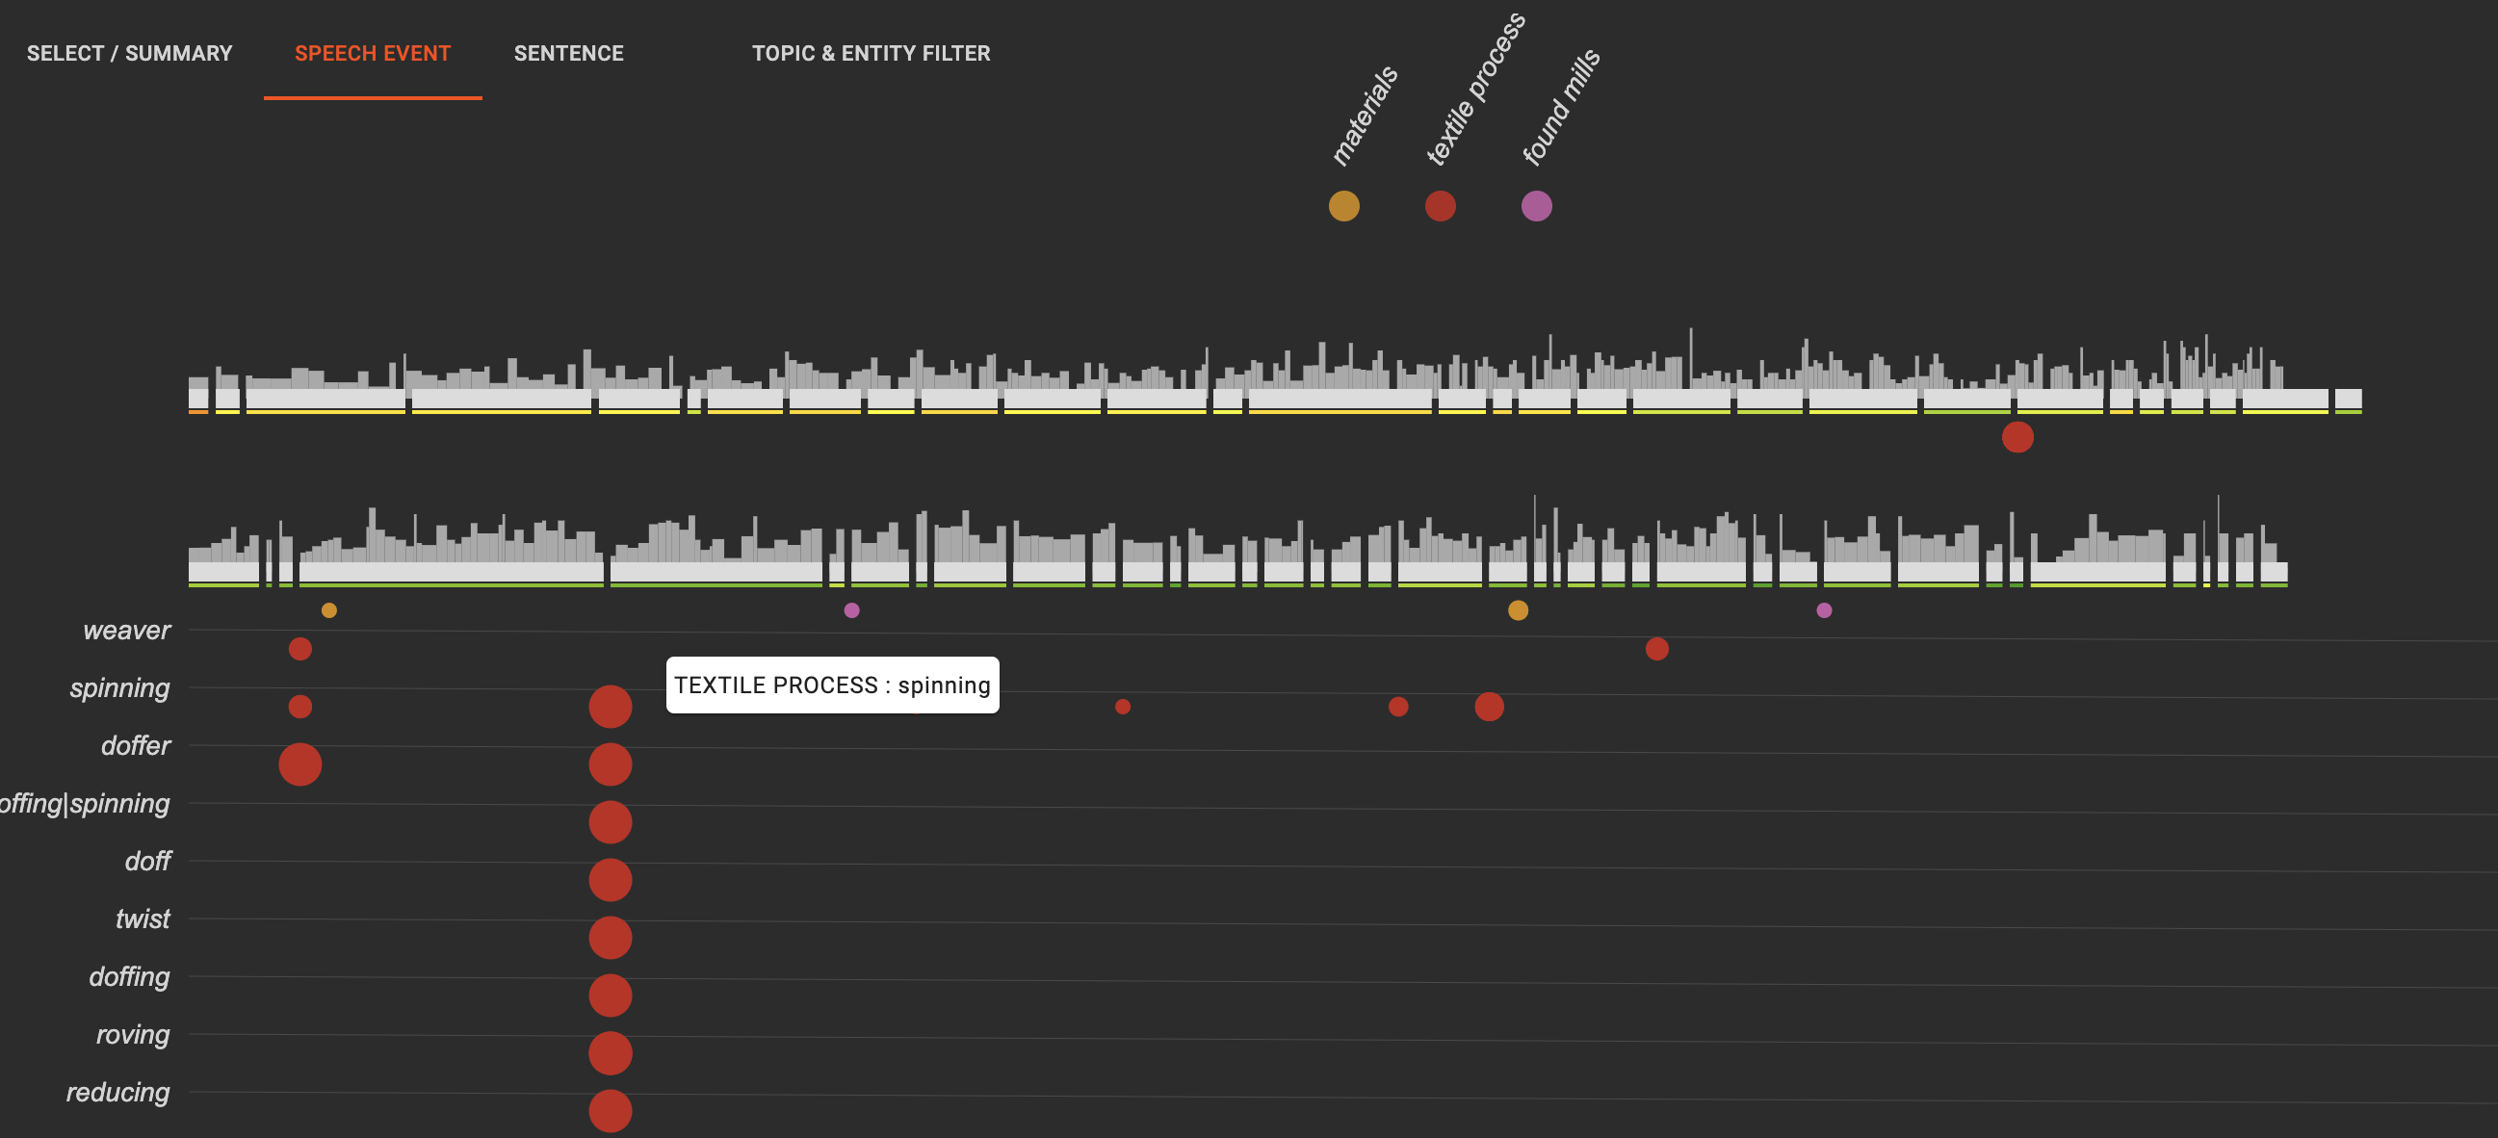The height and width of the screenshot is (1138, 2498).
Task: Expand the doffing|spinning row
Action: [x=85, y=803]
